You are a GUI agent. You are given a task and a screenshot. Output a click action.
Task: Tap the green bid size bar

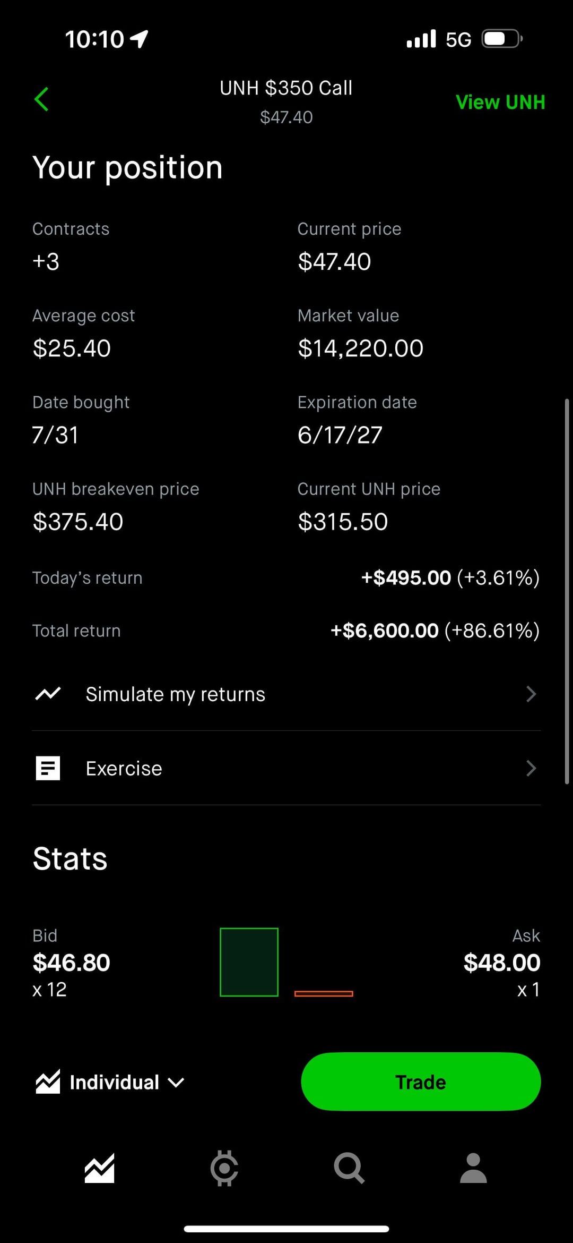[249, 962]
